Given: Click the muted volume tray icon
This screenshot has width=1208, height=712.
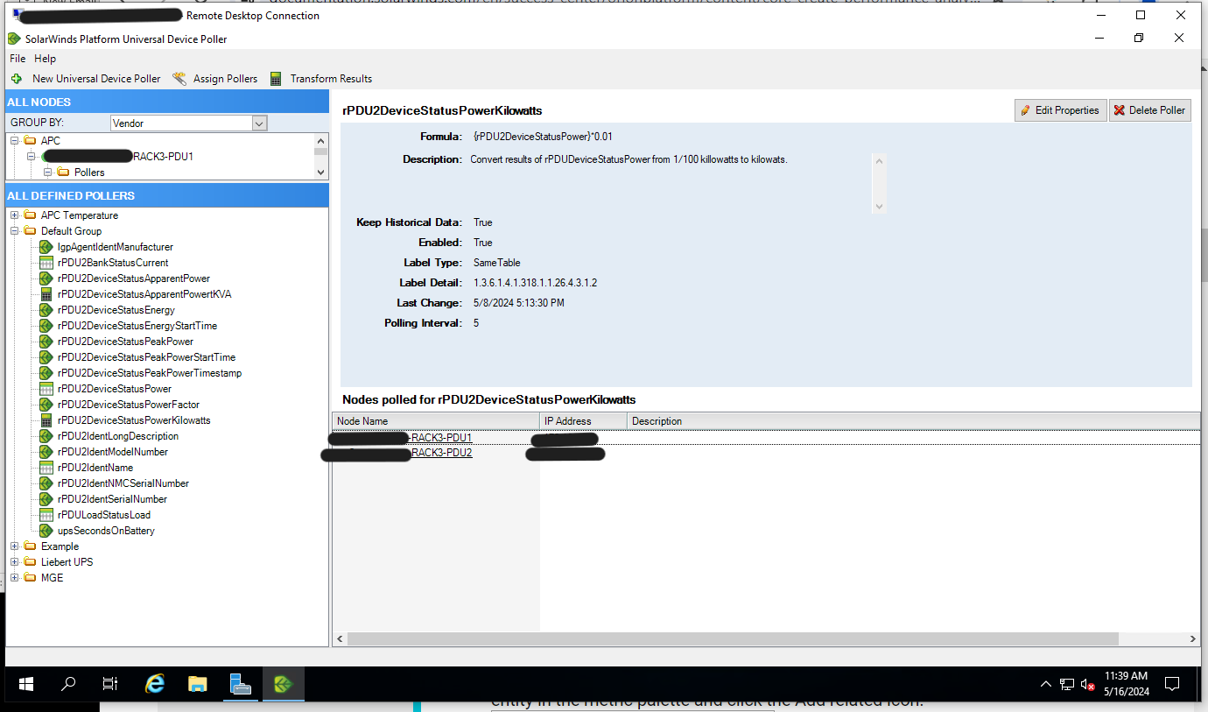Looking at the screenshot, I should coord(1088,684).
